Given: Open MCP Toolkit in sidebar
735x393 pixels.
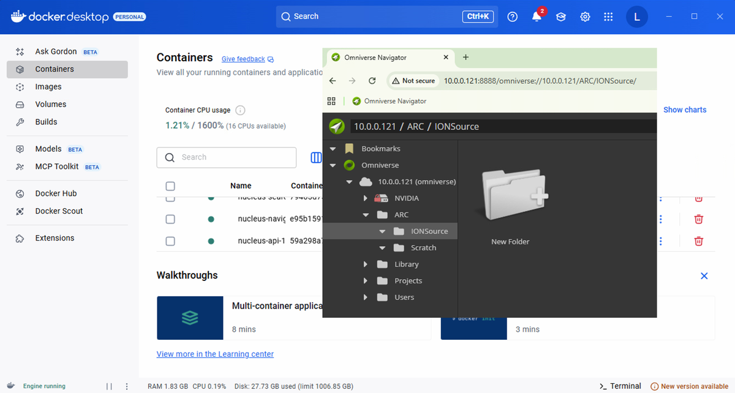Looking at the screenshot, I should [x=67, y=167].
